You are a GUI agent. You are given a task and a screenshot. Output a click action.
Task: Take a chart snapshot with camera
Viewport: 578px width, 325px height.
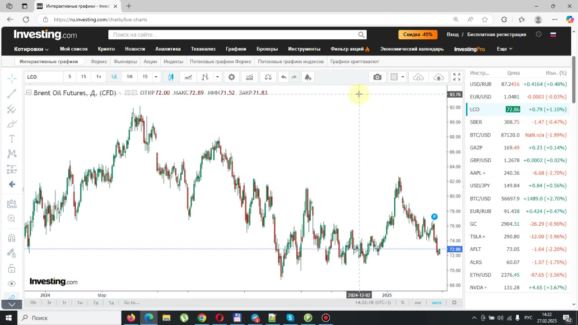click(378, 77)
